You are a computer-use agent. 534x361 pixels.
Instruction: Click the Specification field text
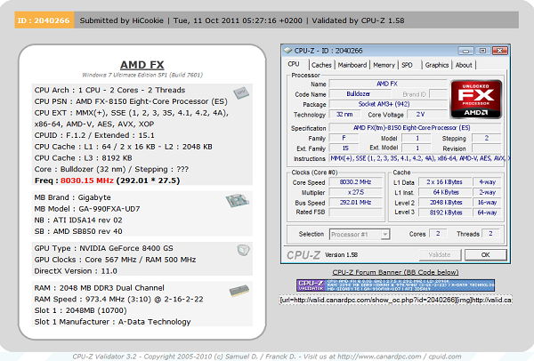point(415,127)
